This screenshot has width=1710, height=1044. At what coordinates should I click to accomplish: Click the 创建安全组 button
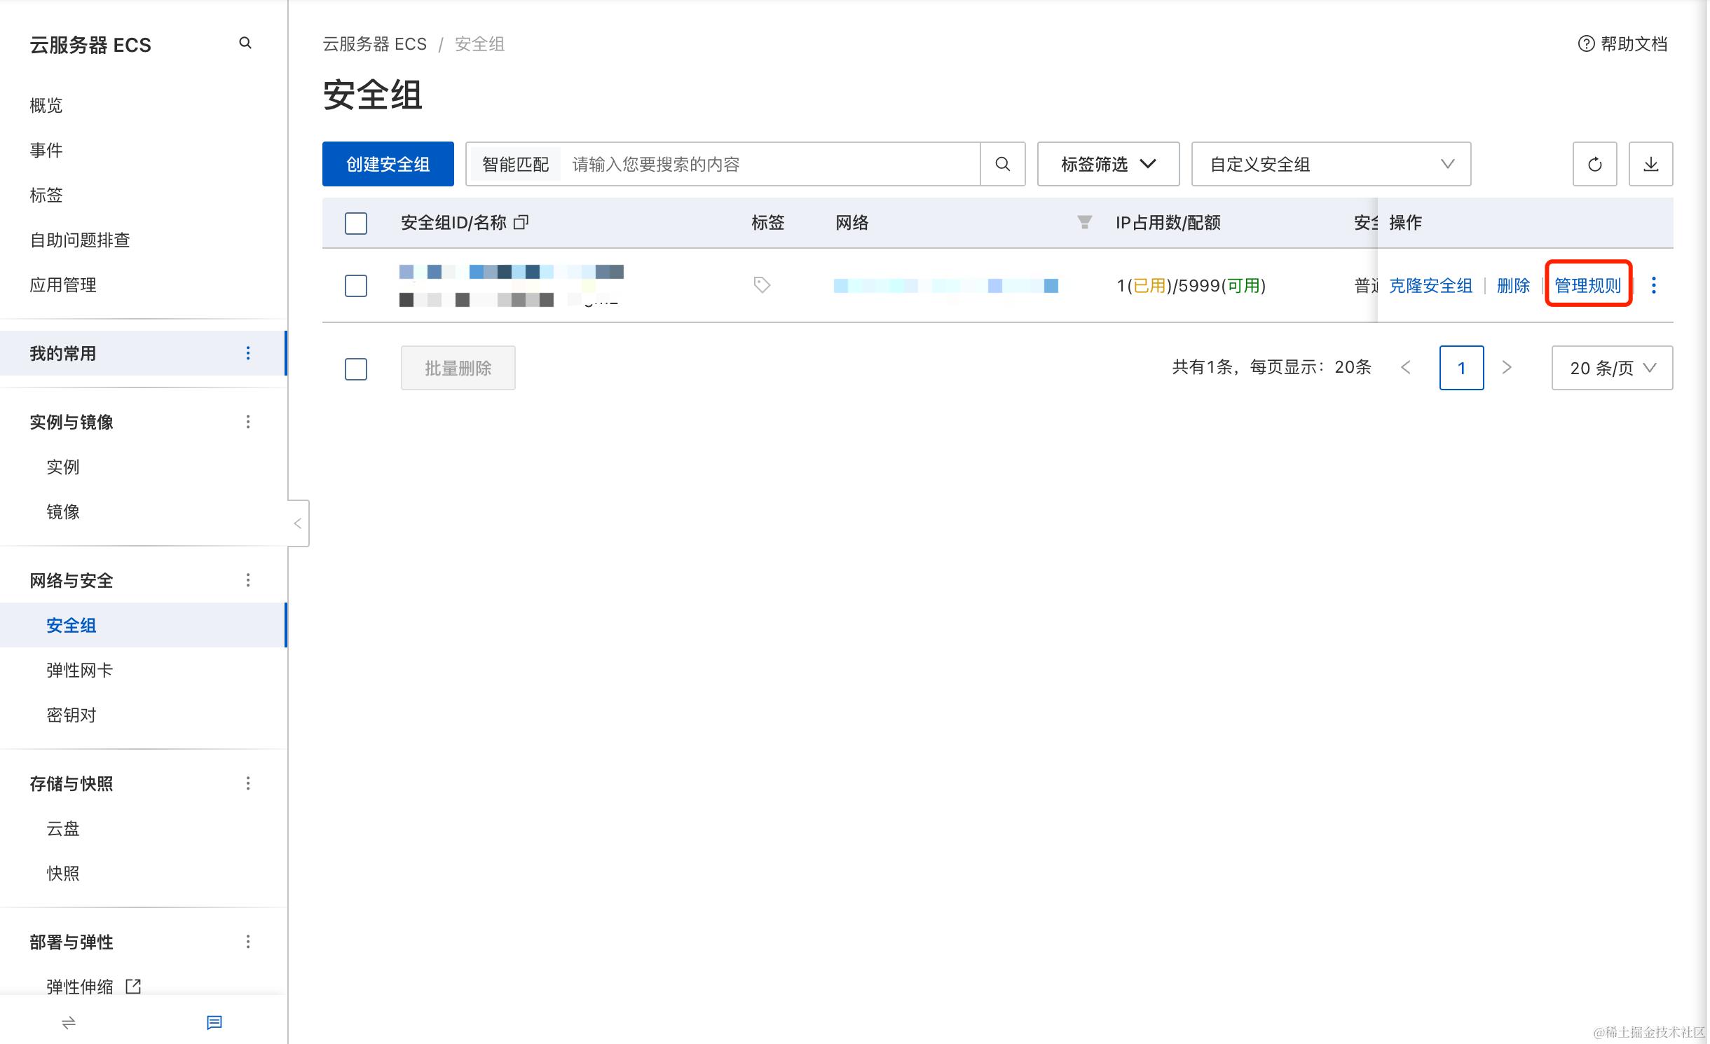coord(388,164)
